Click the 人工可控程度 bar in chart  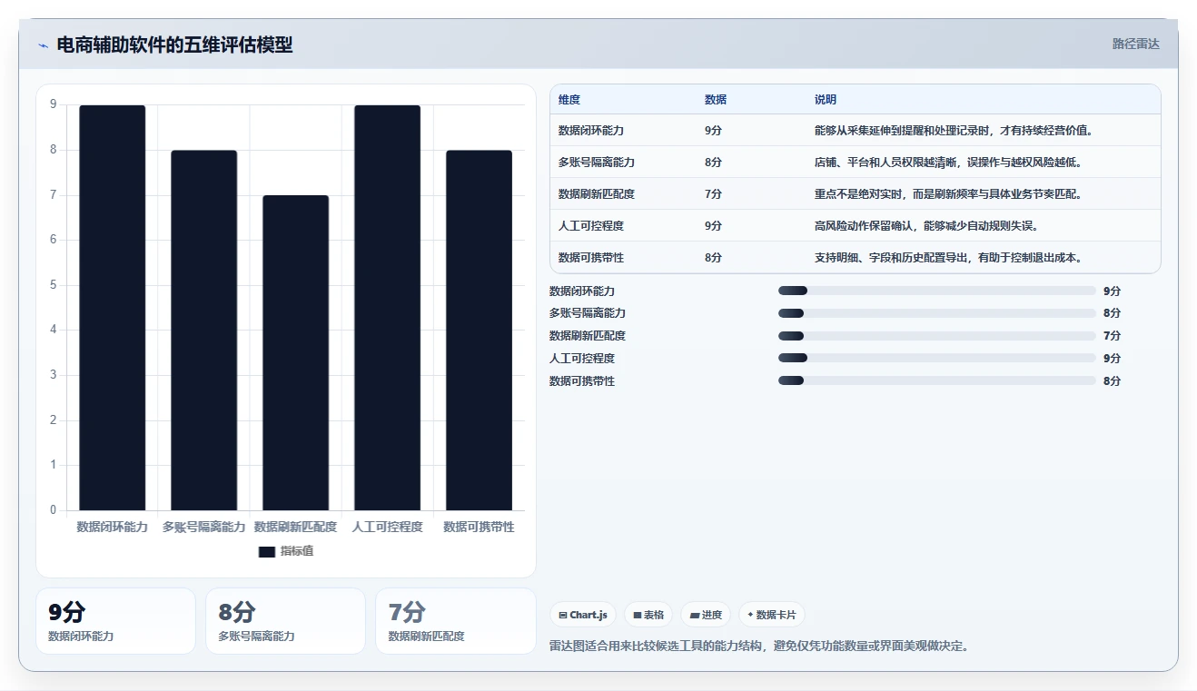tap(388, 308)
